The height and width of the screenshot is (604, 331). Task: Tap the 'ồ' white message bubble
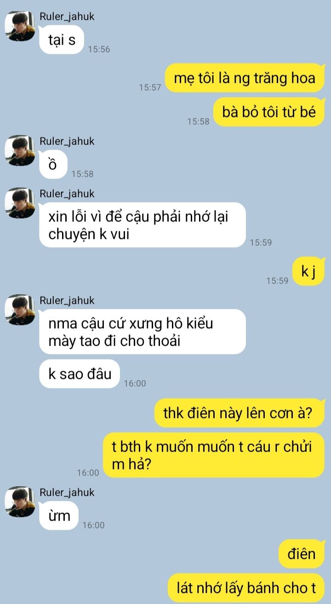pyautogui.click(x=53, y=164)
